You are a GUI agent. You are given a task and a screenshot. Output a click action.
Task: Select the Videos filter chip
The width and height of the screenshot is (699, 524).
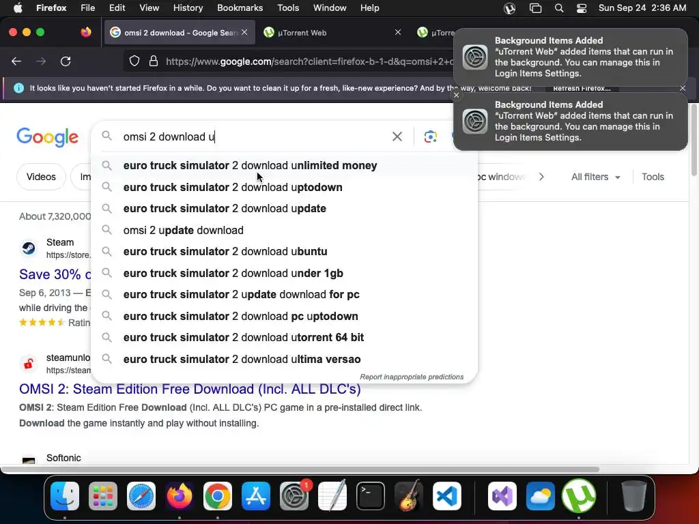coord(41,177)
